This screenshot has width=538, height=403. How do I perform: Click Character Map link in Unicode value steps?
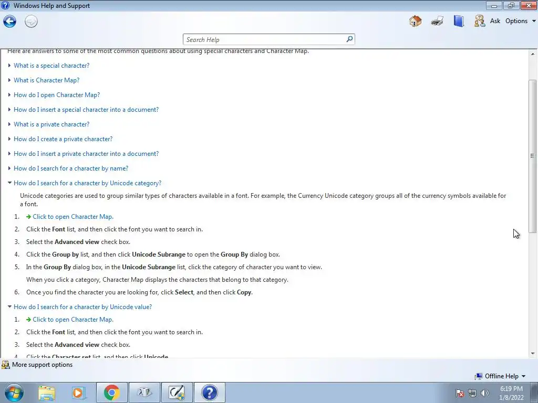(73, 320)
